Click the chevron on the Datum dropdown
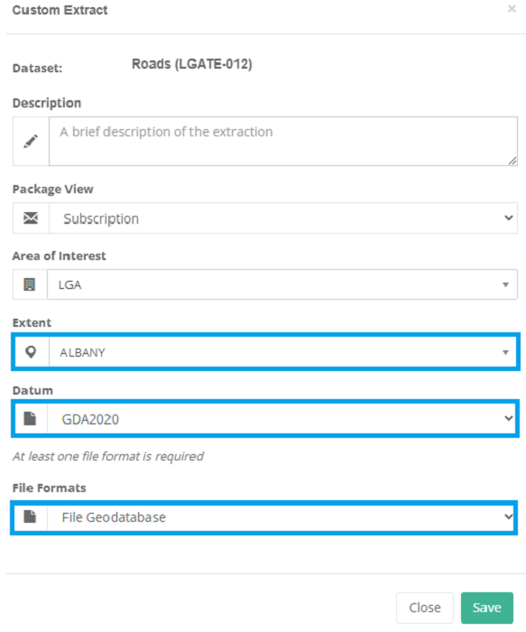Viewport: 526px width, 632px height. (x=509, y=418)
